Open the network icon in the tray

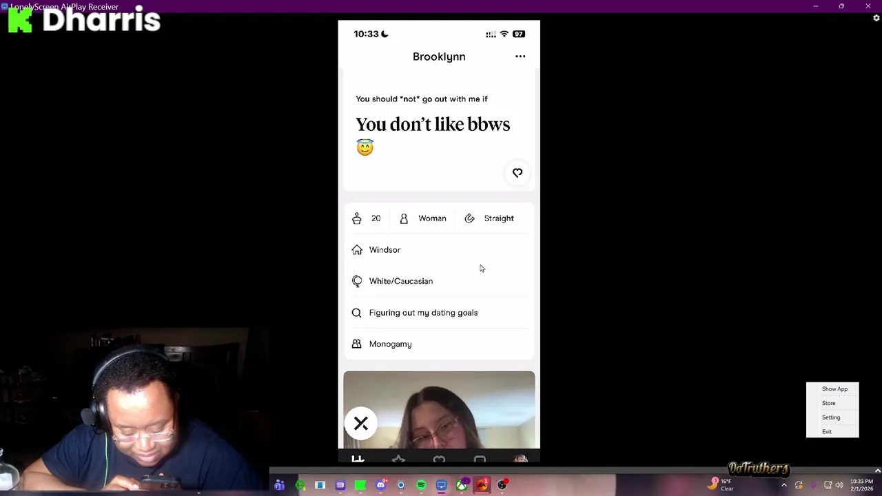[828, 485]
